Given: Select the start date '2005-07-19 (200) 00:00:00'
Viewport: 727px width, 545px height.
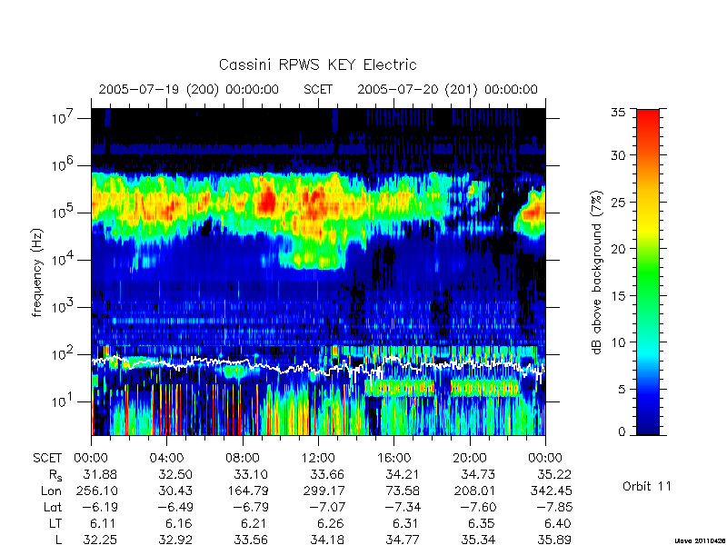Looking at the screenshot, I should coord(189,89).
